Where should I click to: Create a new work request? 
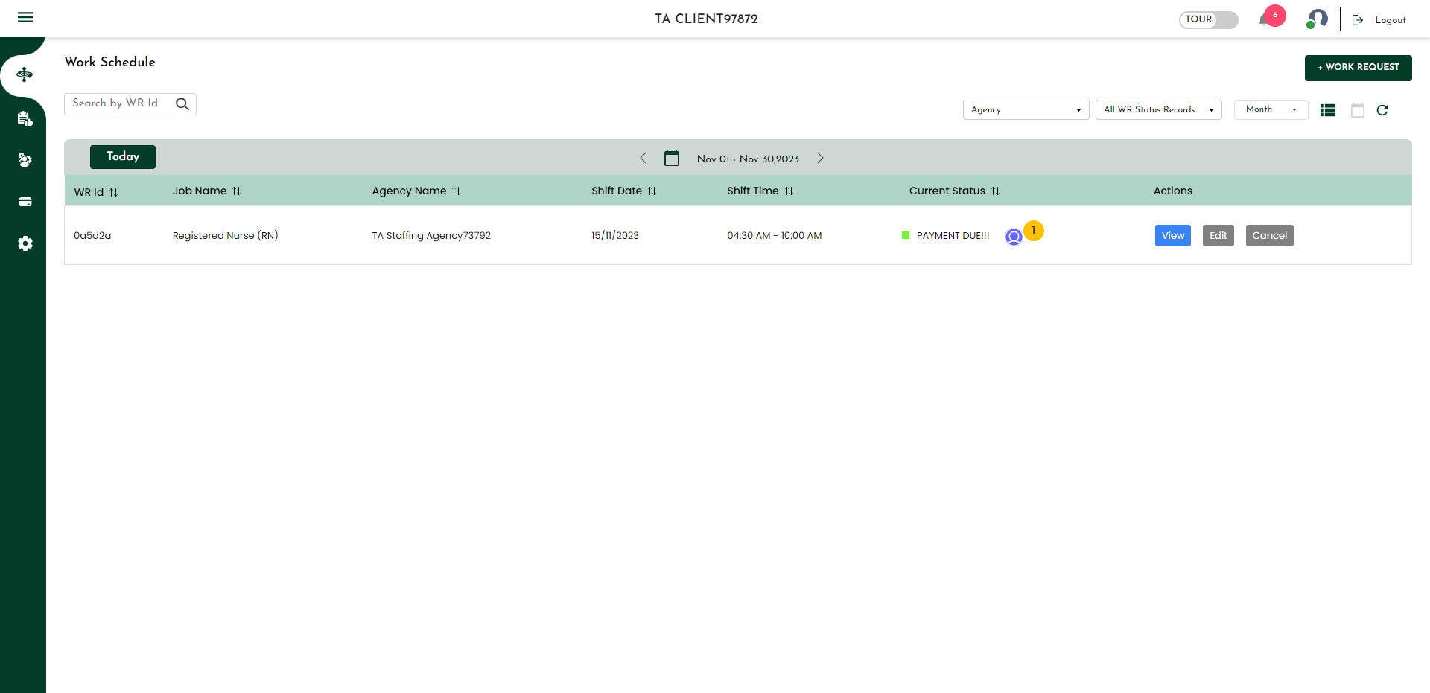click(1358, 68)
